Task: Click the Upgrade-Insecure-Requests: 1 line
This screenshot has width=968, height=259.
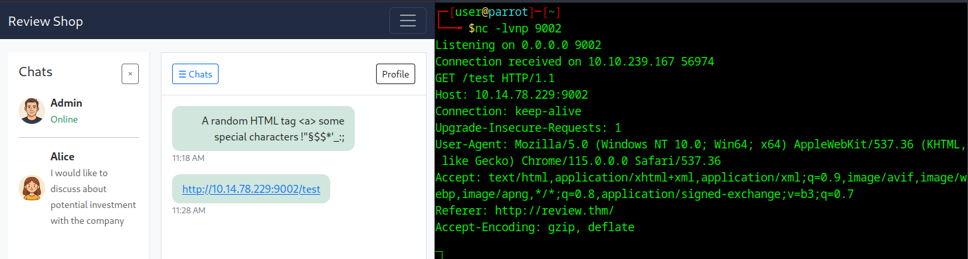Action: (528, 128)
